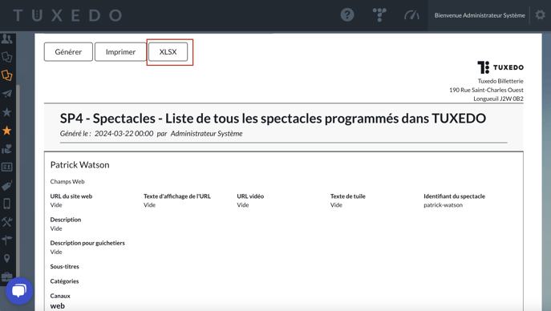Image resolution: width=551 pixels, height=311 pixels.
Task: Click the address 190 Rue Saint-Charles Ouest
Action: 486,90
